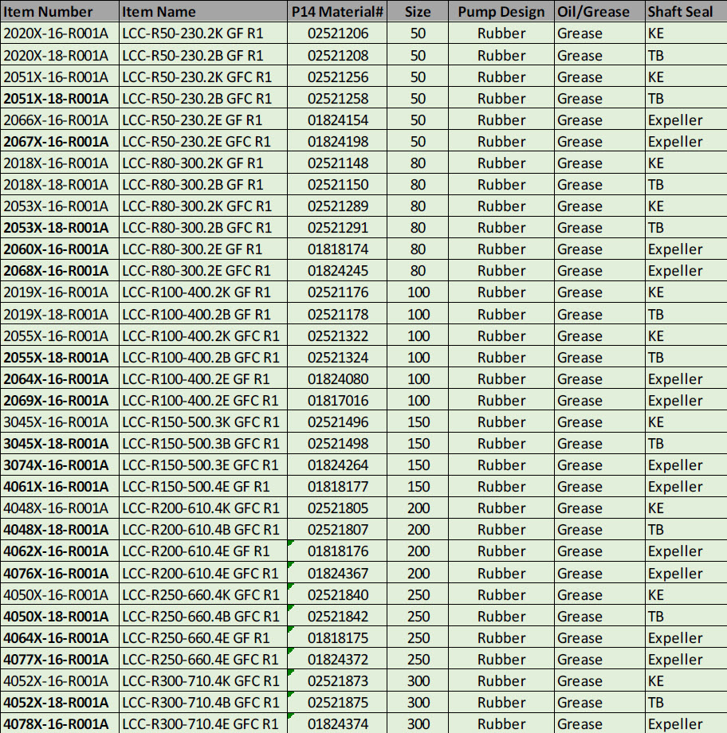Click item number 2067X-16-R001A
Image resolution: width=727 pixels, height=733 pixels.
pyautogui.click(x=60, y=141)
